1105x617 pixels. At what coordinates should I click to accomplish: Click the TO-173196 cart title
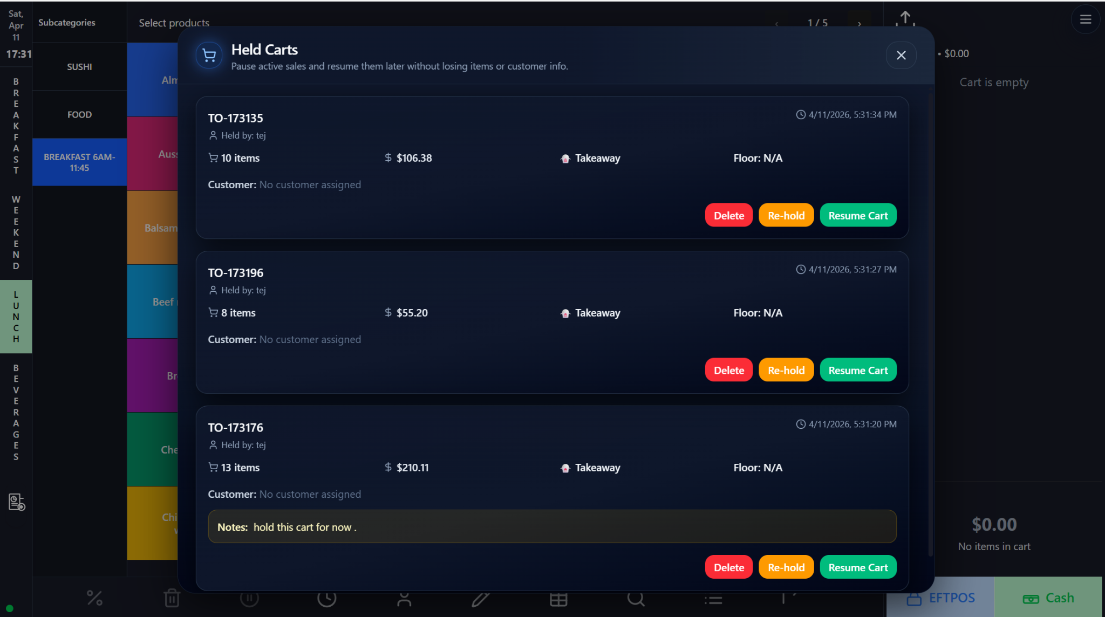(236, 273)
